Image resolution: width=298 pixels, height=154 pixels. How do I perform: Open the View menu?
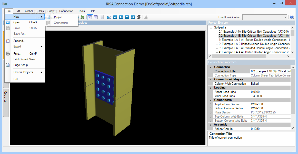(x=52, y=11)
